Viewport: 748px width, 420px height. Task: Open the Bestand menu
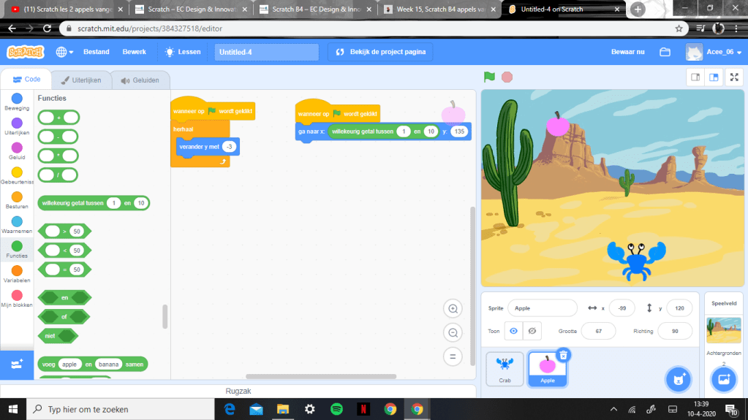(x=97, y=52)
